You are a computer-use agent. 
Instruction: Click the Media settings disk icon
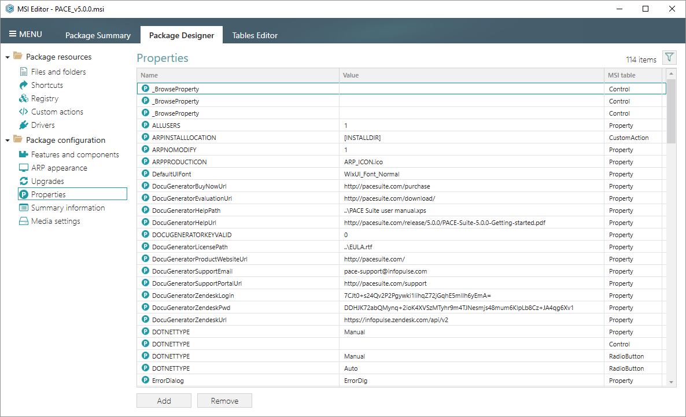click(24, 221)
